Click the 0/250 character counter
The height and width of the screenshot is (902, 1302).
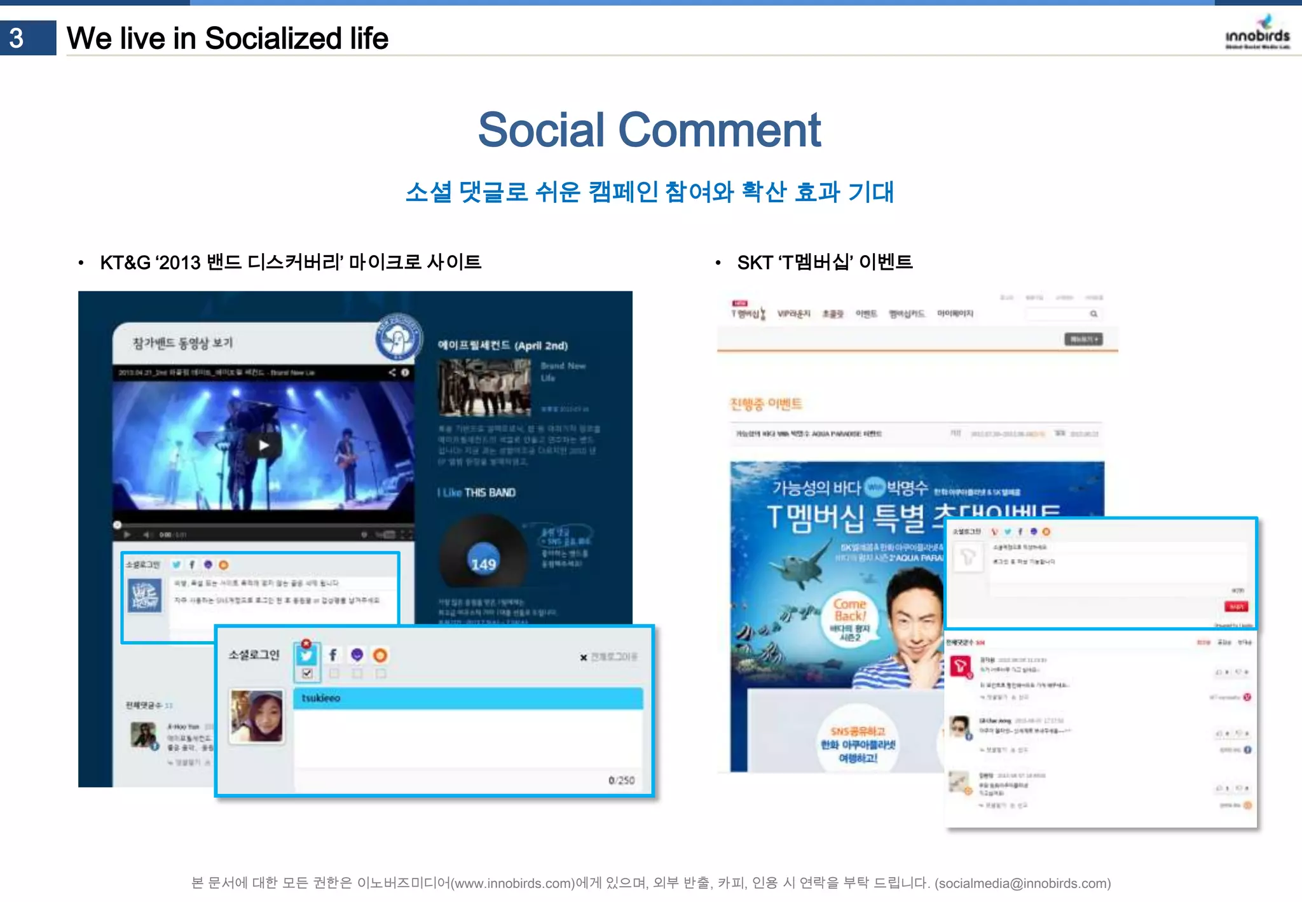tap(621, 781)
